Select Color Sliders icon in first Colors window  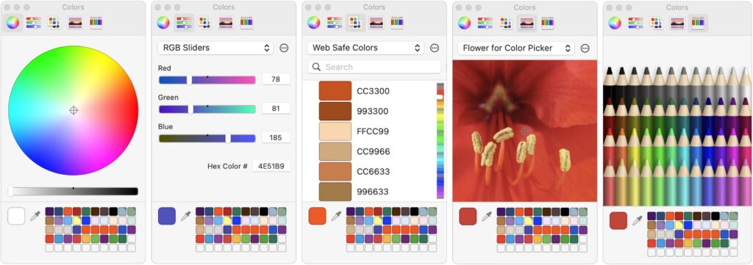coord(33,23)
